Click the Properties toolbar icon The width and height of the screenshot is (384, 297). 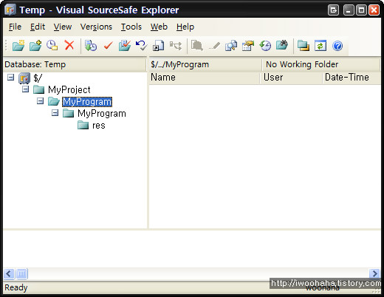tap(248, 46)
